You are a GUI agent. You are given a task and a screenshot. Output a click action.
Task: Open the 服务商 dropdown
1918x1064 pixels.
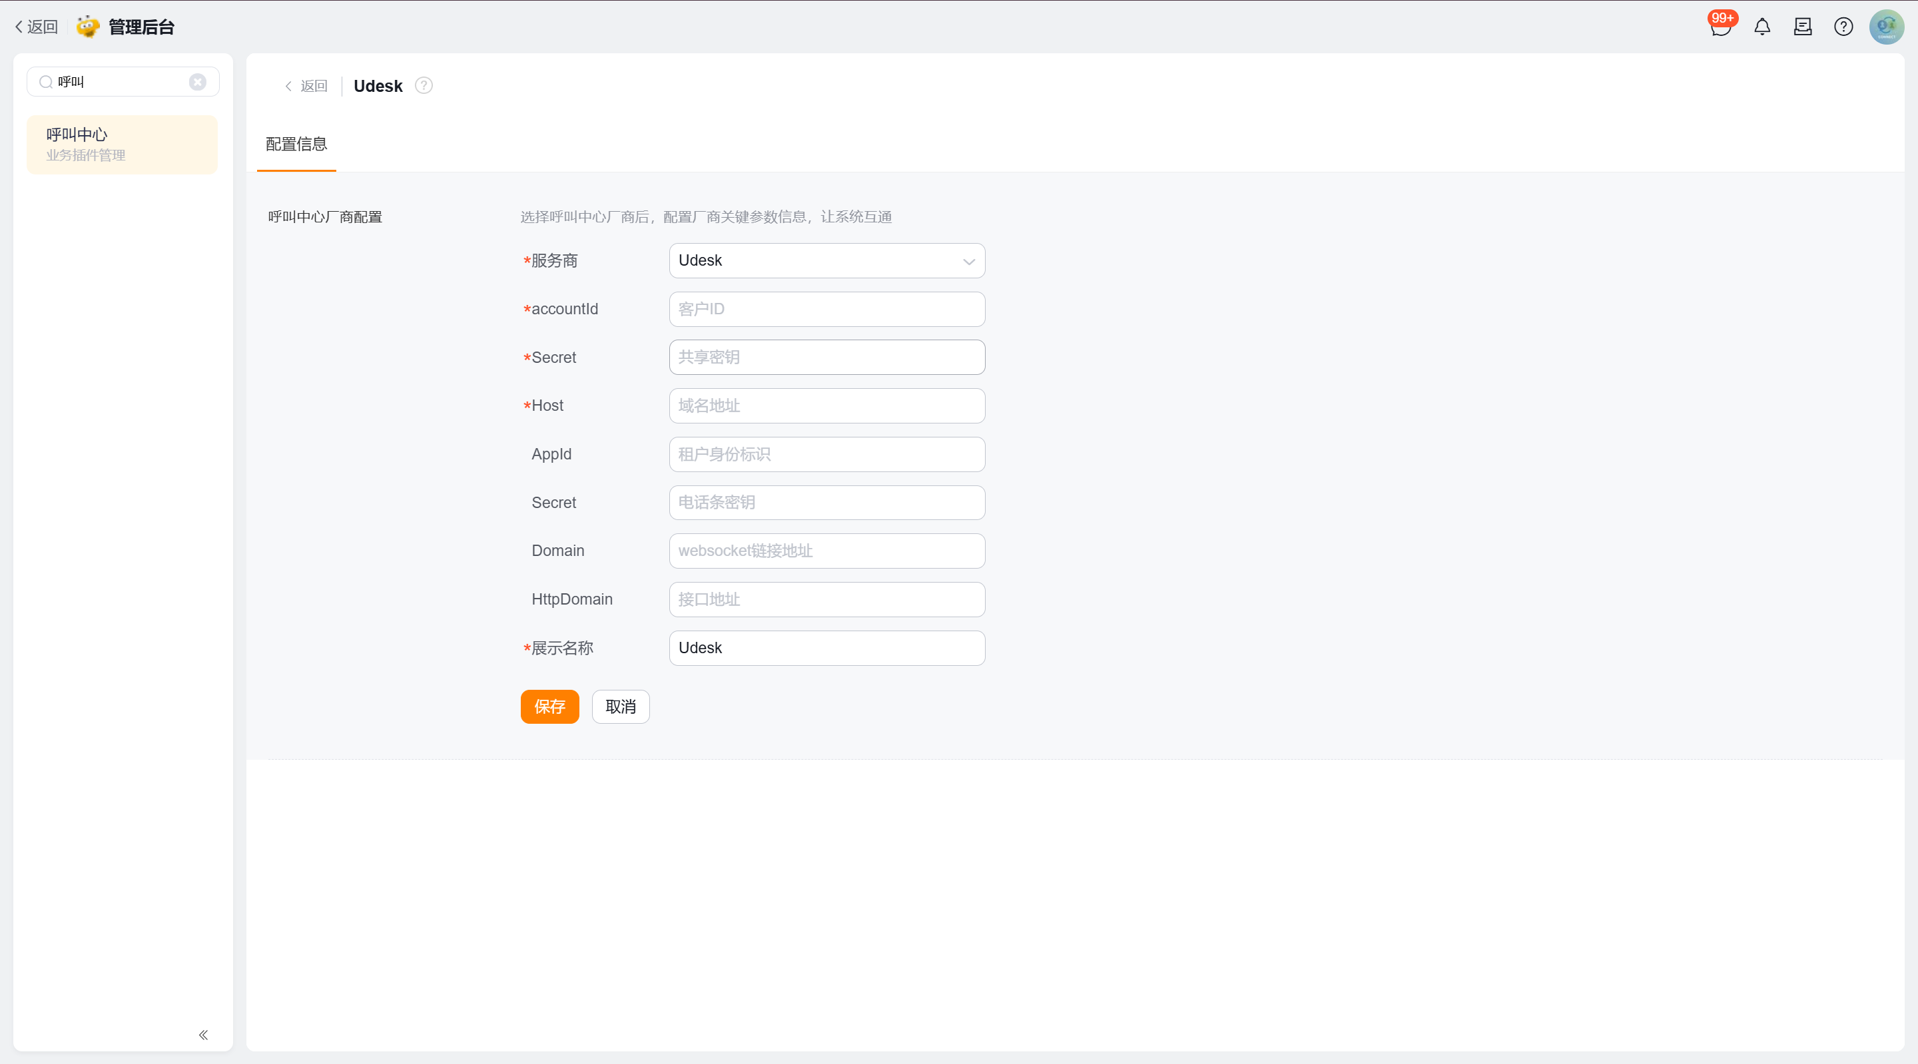click(x=827, y=260)
